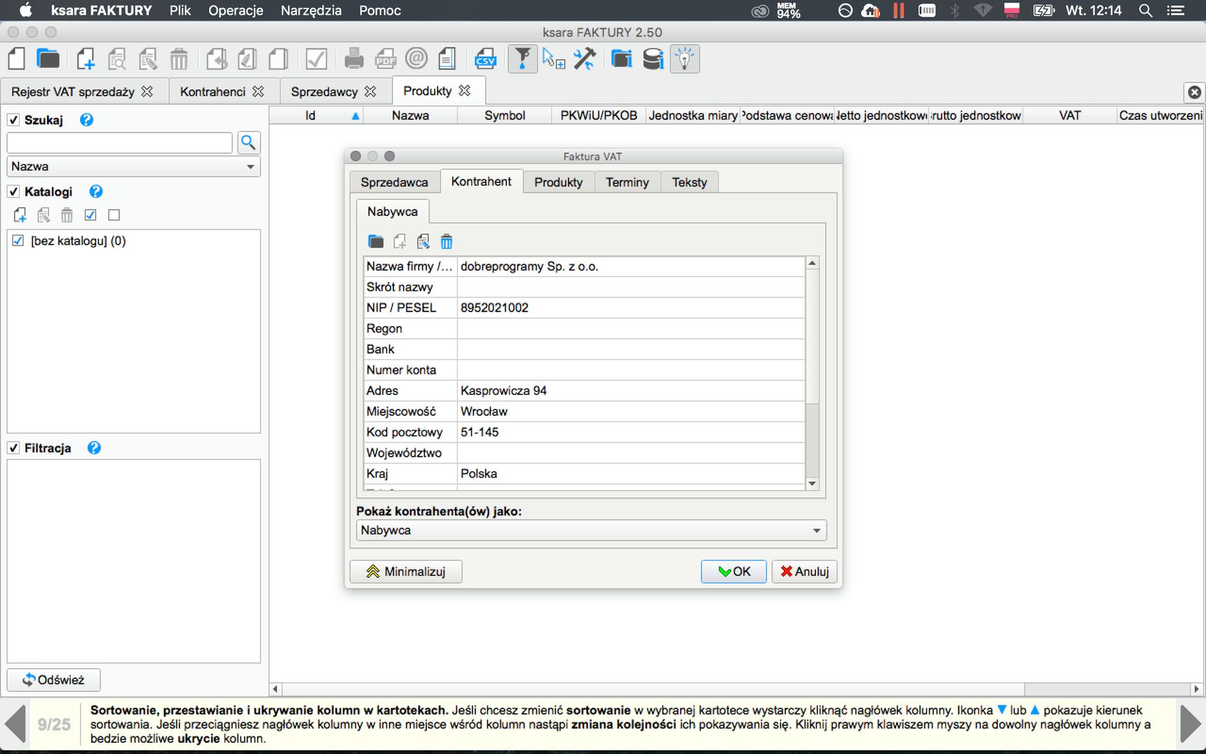This screenshot has height=754, width=1206.
Task: Click the preview document magnifier toolbar icon
Action: pos(117,59)
